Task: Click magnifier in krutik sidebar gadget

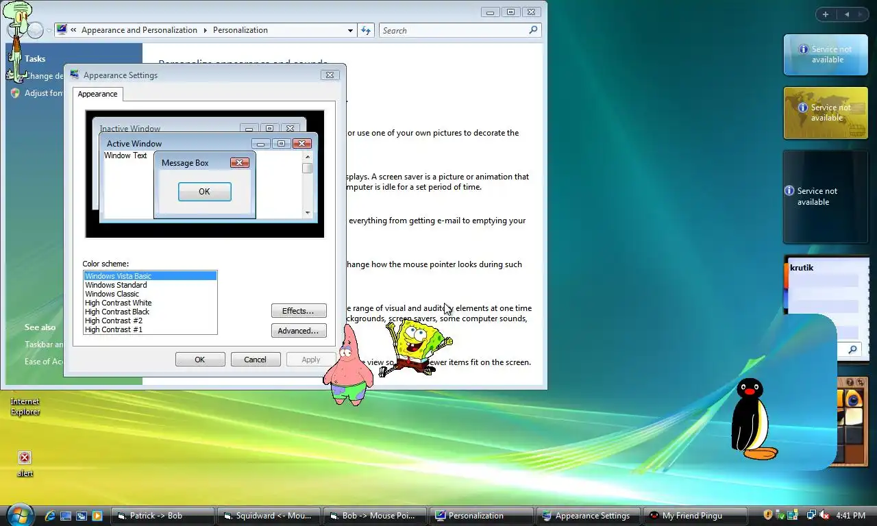Action: 852,349
